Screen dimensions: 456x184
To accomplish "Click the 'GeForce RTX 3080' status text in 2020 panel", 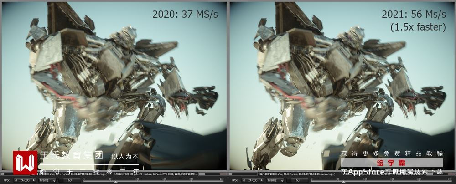I will pos(163,174).
